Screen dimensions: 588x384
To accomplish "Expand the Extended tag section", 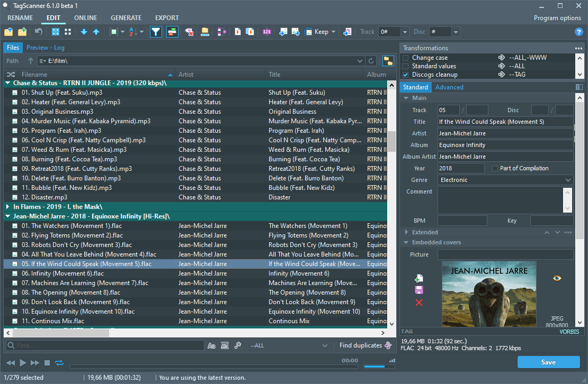I will 406,232.
